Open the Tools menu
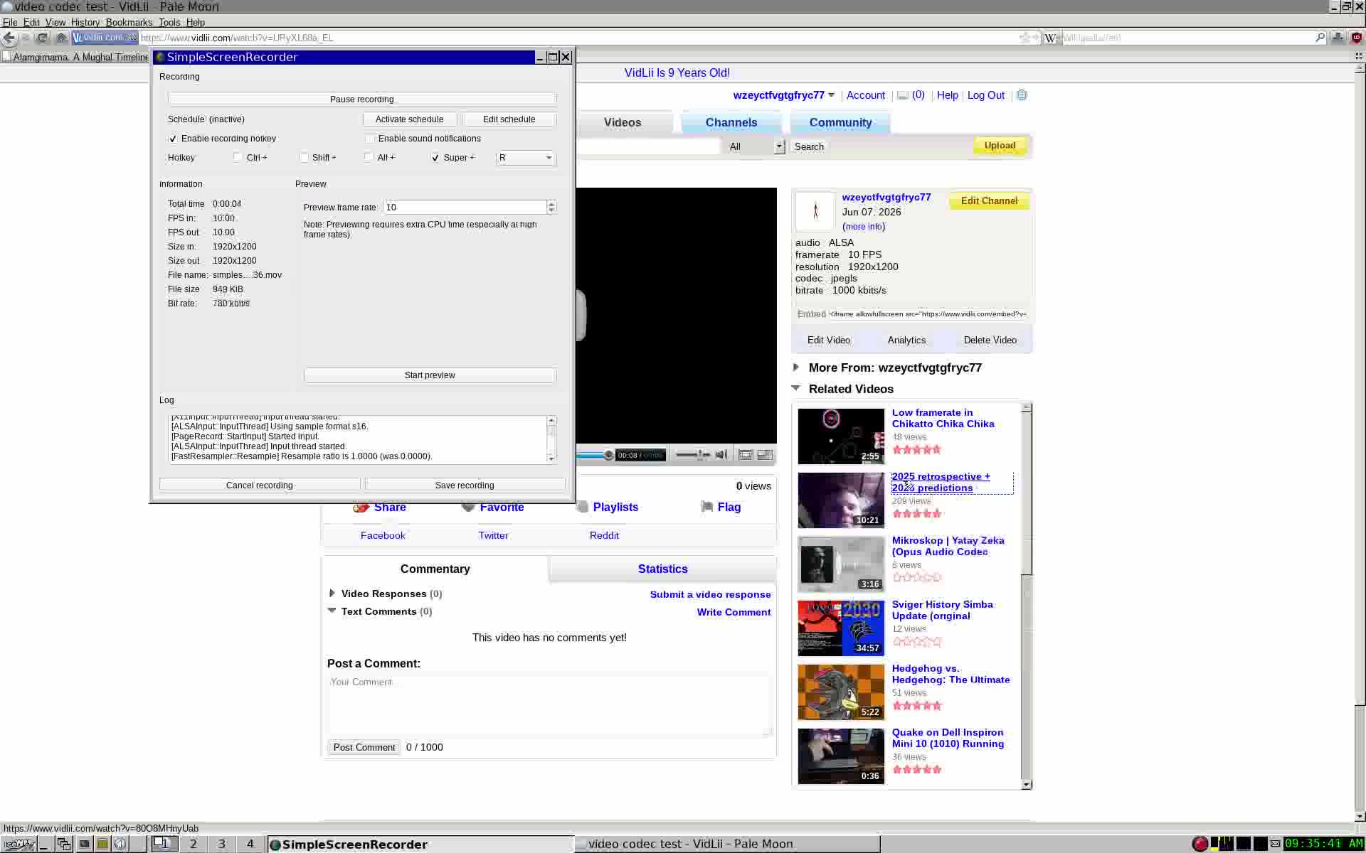Image resolution: width=1366 pixels, height=853 pixels. click(x=169, y=23)
